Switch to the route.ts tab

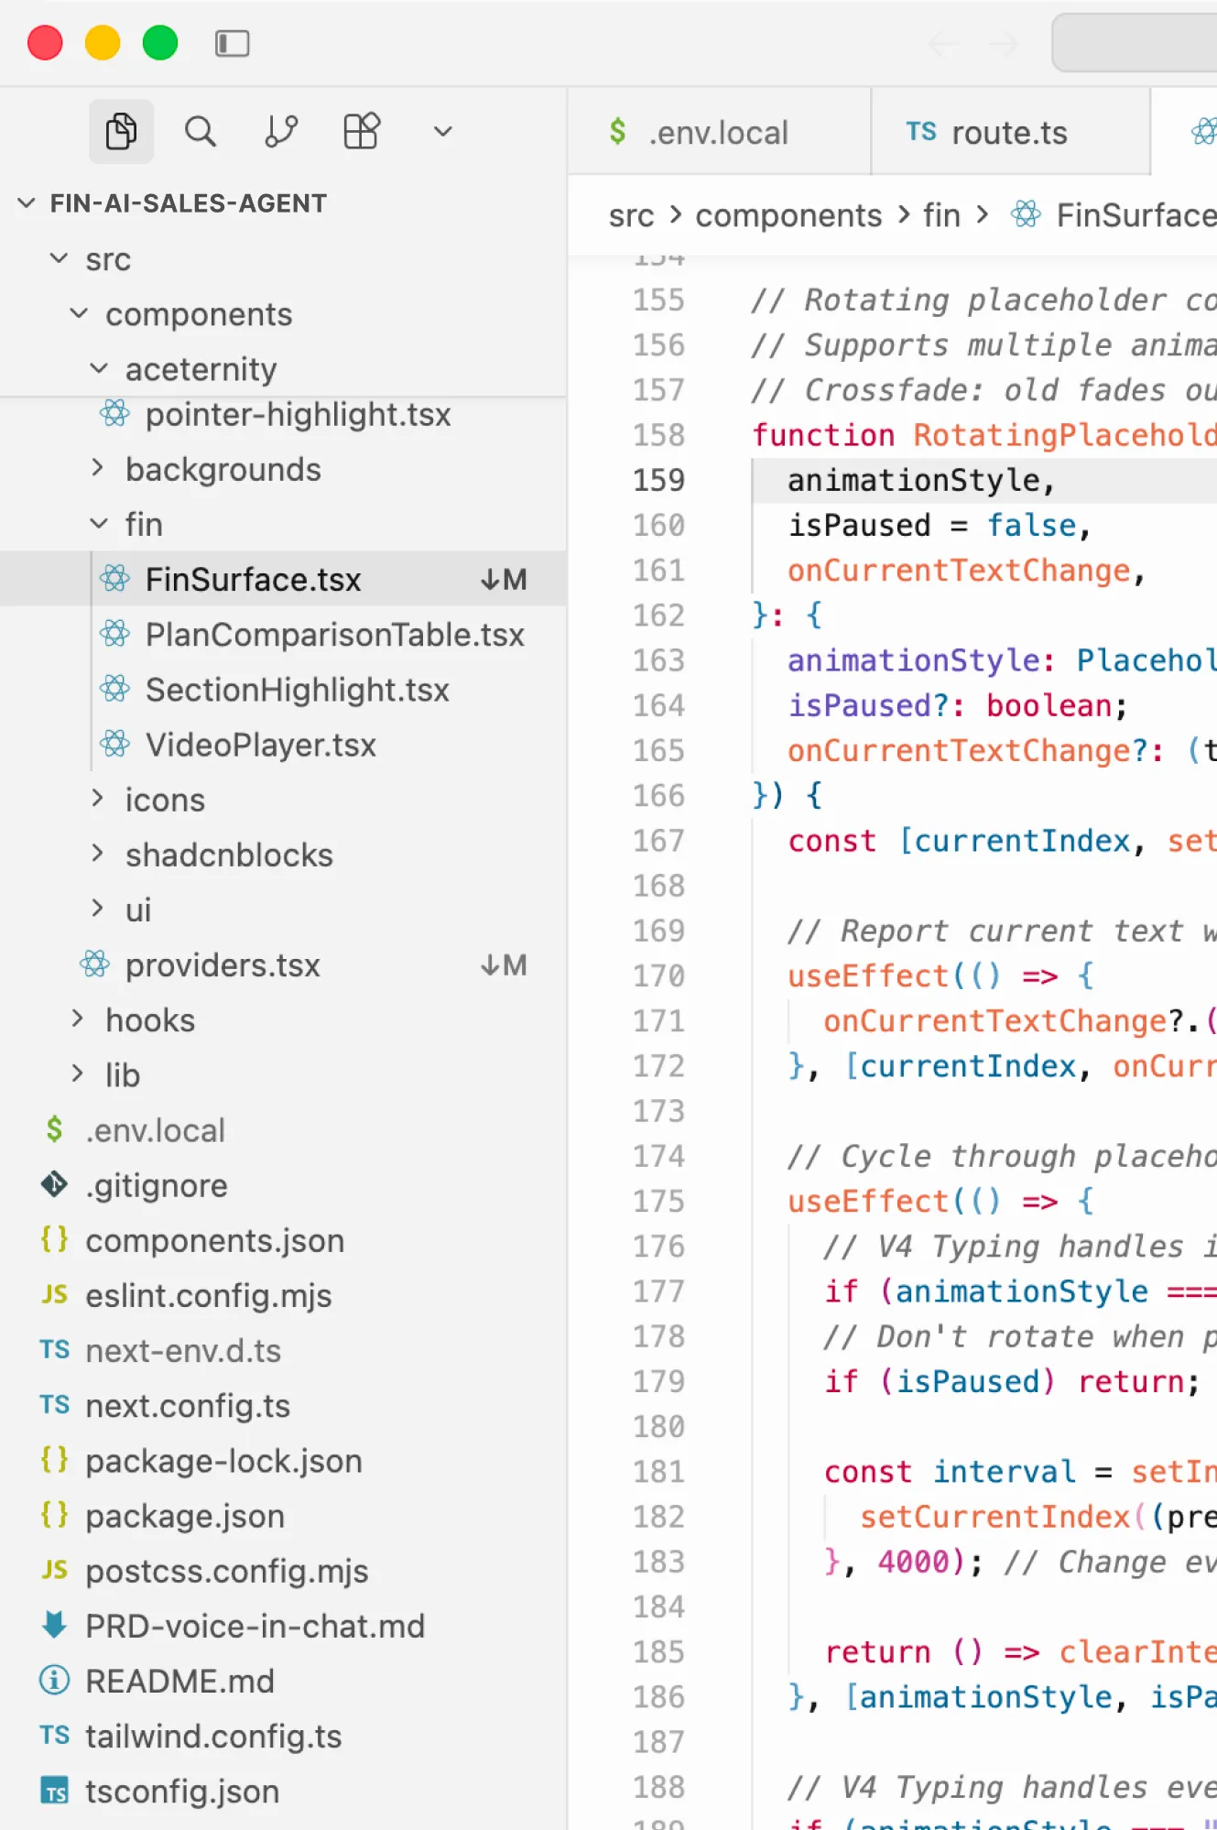(x=1010, y=132)
